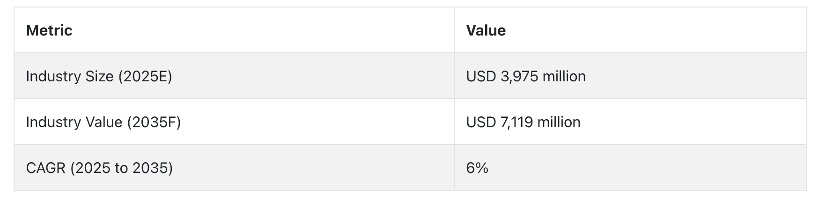This screenshot has height=201, width=826.
Task: Click the (2035F) text in second row
Action: (x=154, y=122)
